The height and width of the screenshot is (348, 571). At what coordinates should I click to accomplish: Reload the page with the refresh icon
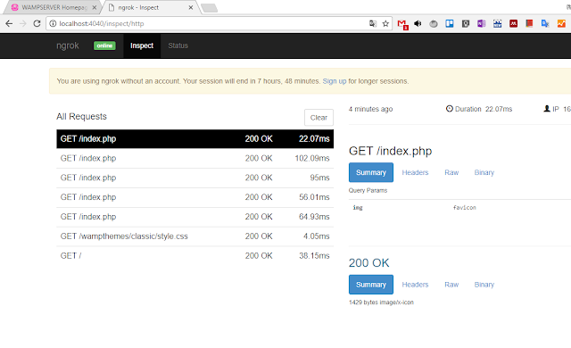coord(37,24)
